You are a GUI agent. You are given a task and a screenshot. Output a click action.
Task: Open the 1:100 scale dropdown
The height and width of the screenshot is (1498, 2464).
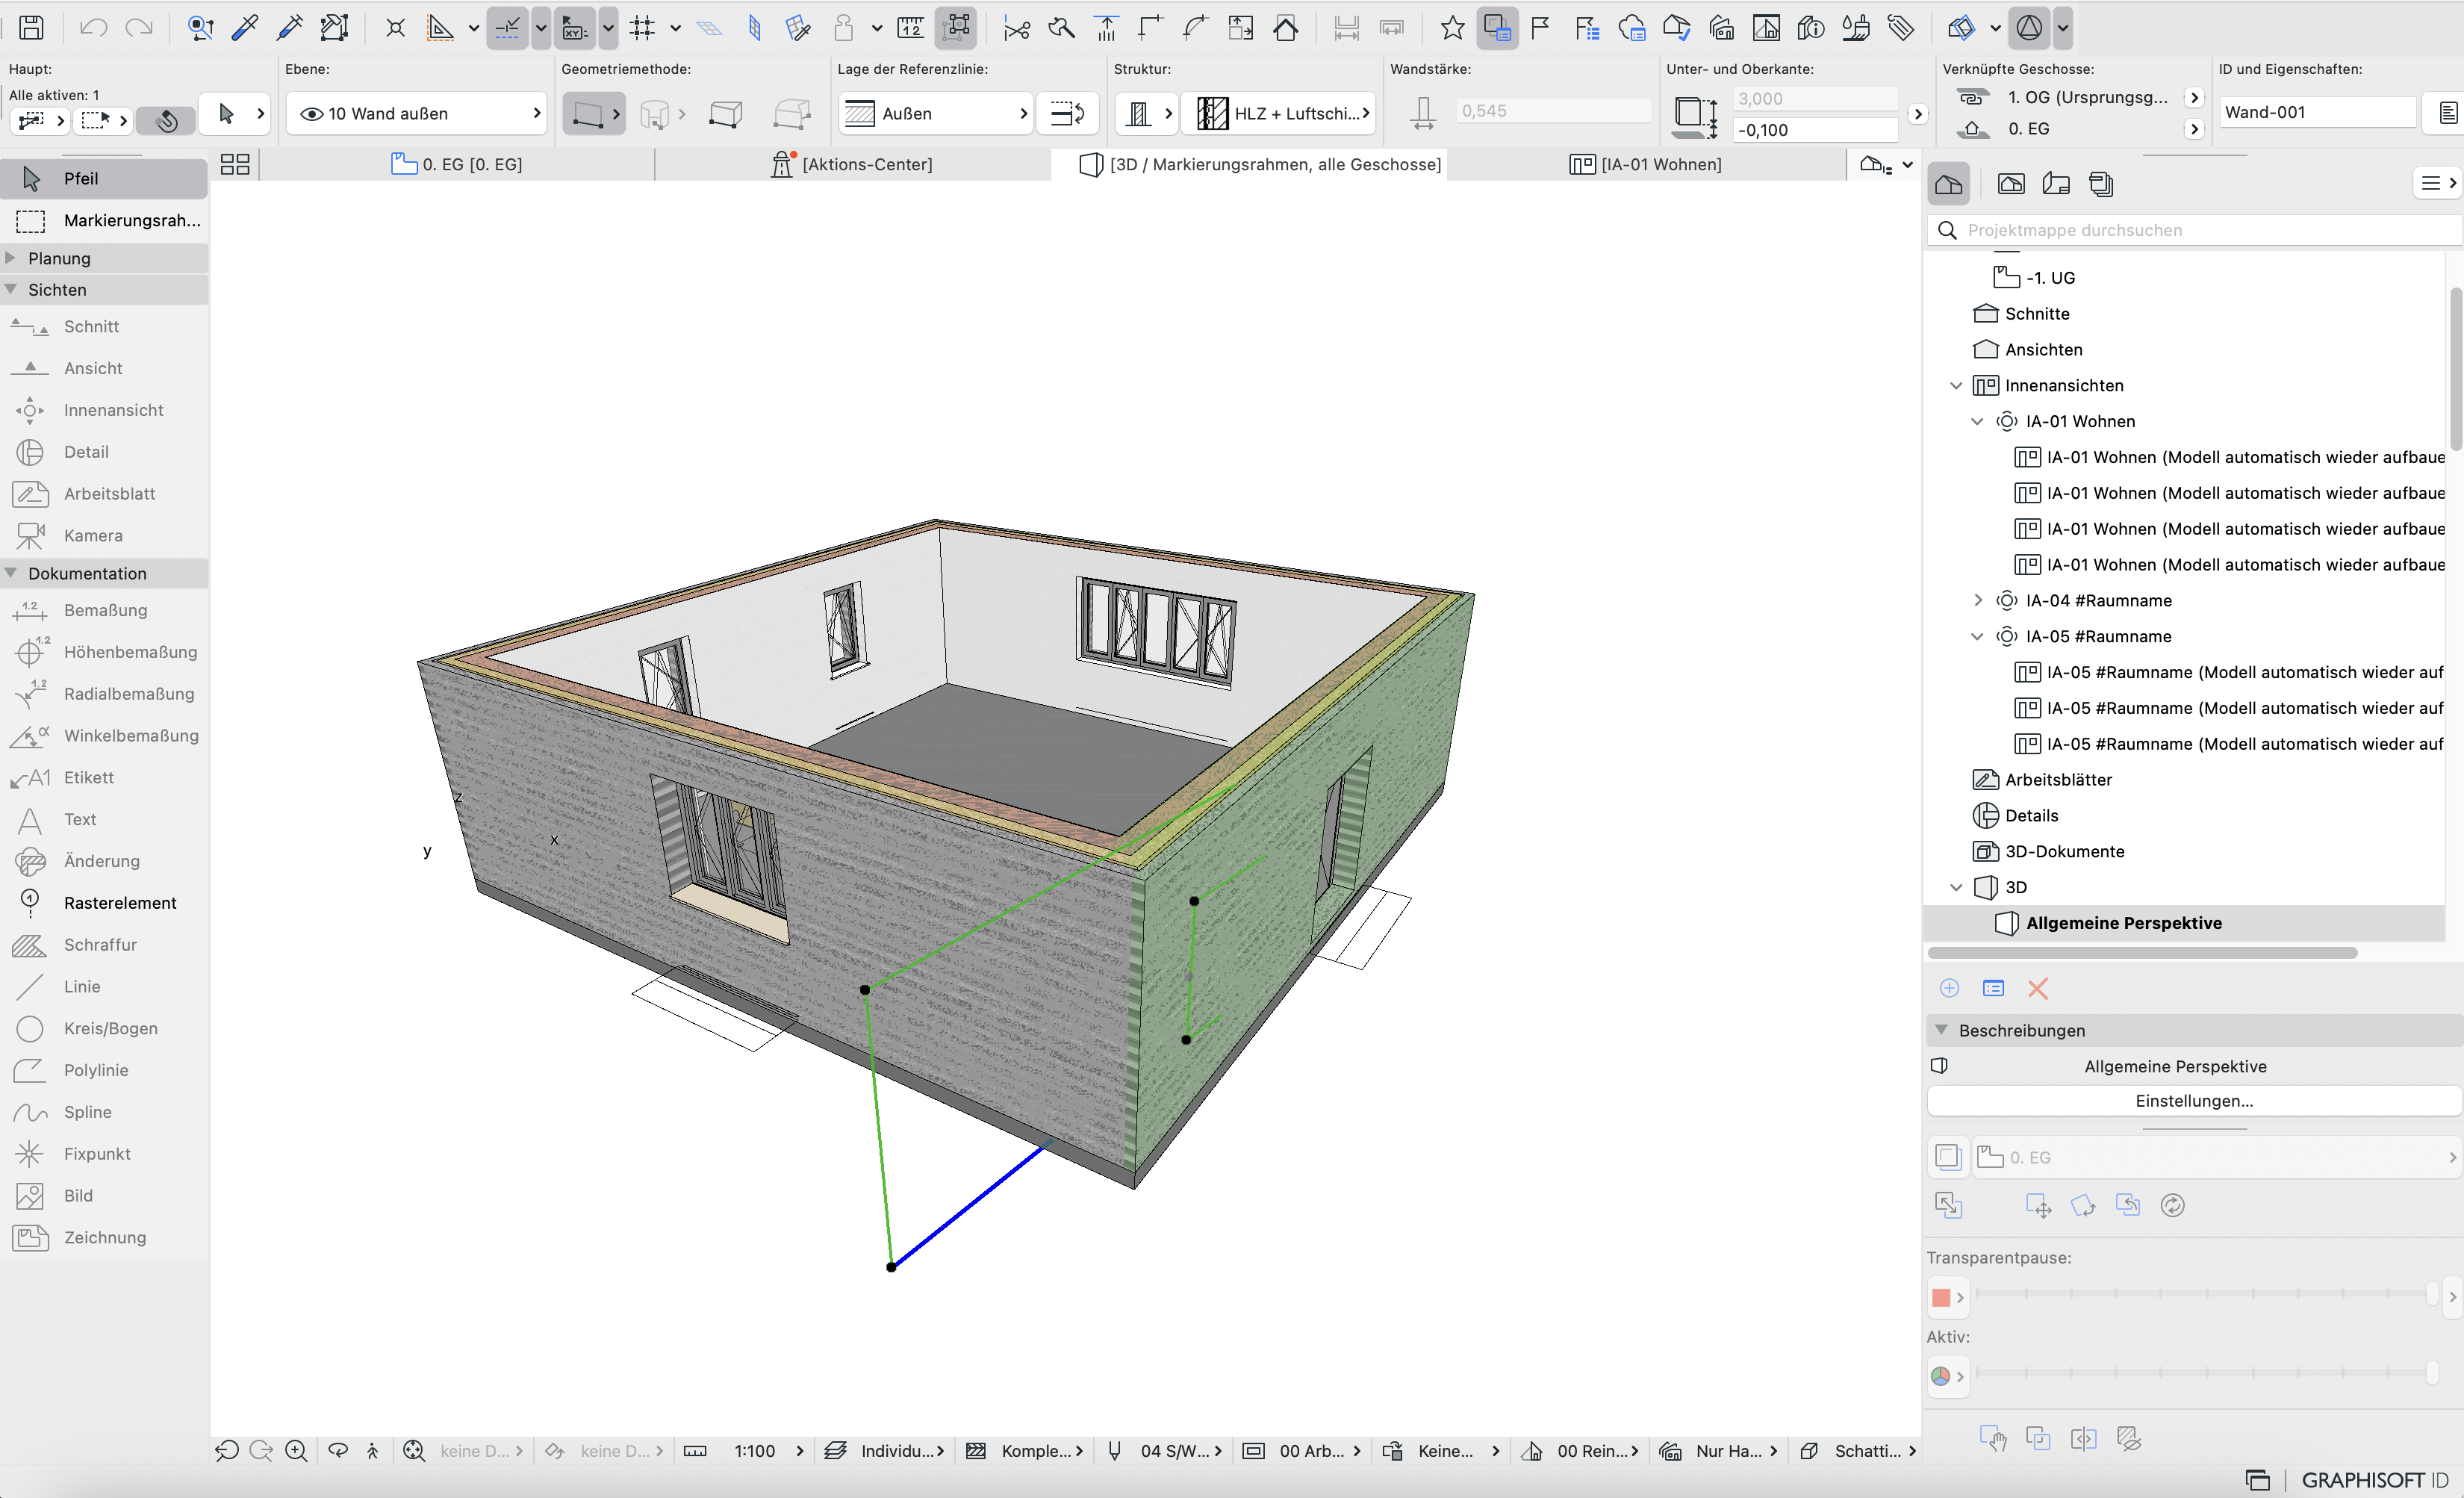click(768, 1451)
